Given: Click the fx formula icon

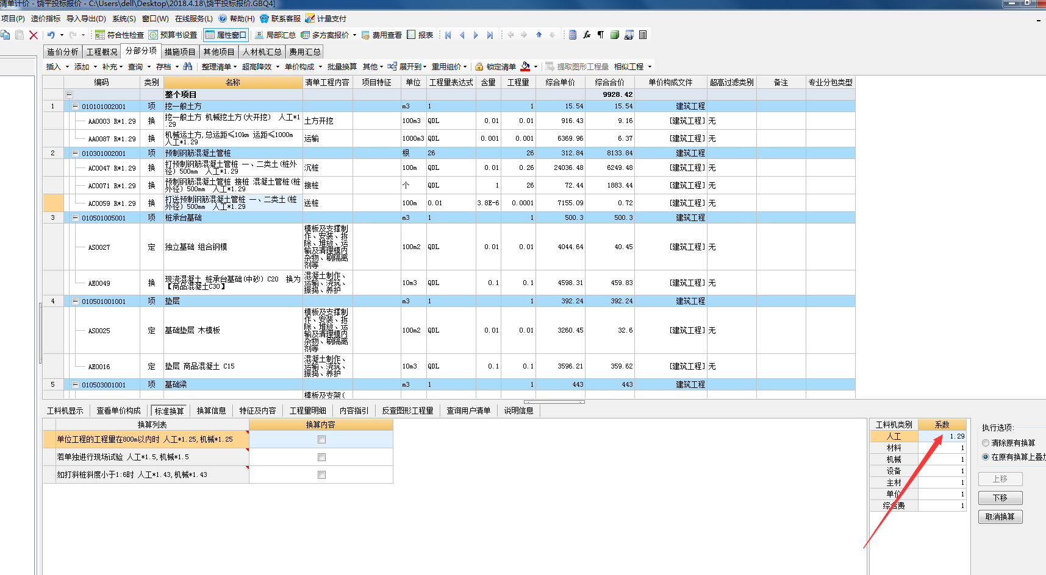Looking at the screenshot, I should [587, 35].
